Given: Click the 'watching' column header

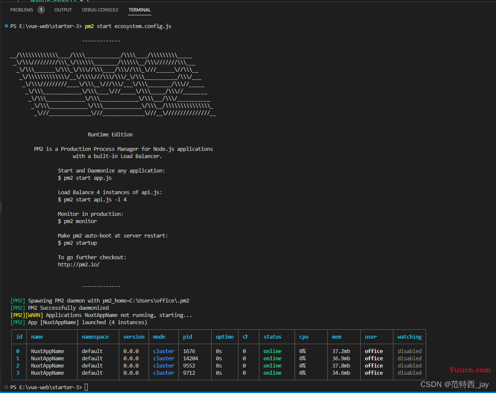Looking at the screenshot, I should coord(410,337).
